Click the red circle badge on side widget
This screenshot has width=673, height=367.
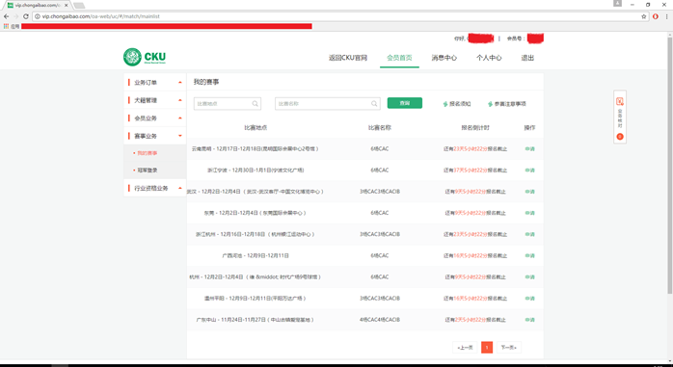(620, 137)
